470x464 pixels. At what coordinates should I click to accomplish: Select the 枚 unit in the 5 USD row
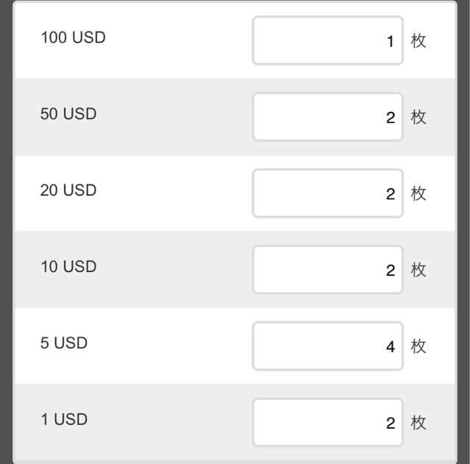419,346
